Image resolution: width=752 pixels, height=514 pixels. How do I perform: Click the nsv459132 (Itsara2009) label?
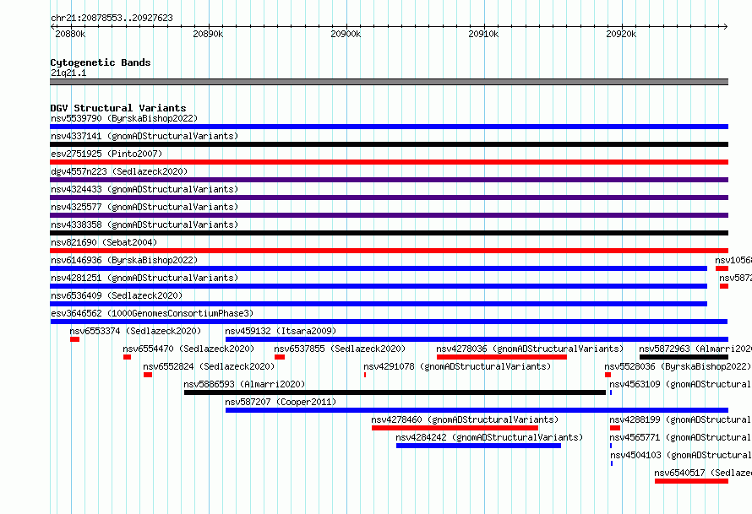[x=281, y=331]
